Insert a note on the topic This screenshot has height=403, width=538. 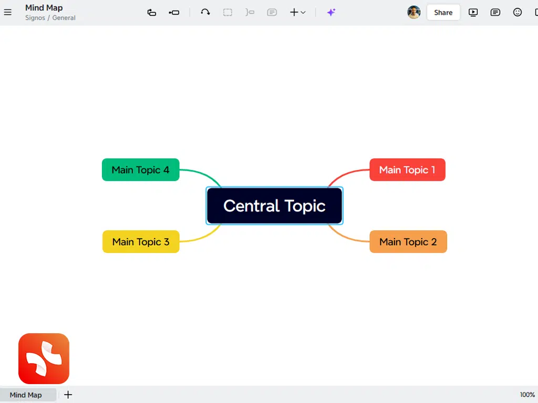click(x=272, y=12)
